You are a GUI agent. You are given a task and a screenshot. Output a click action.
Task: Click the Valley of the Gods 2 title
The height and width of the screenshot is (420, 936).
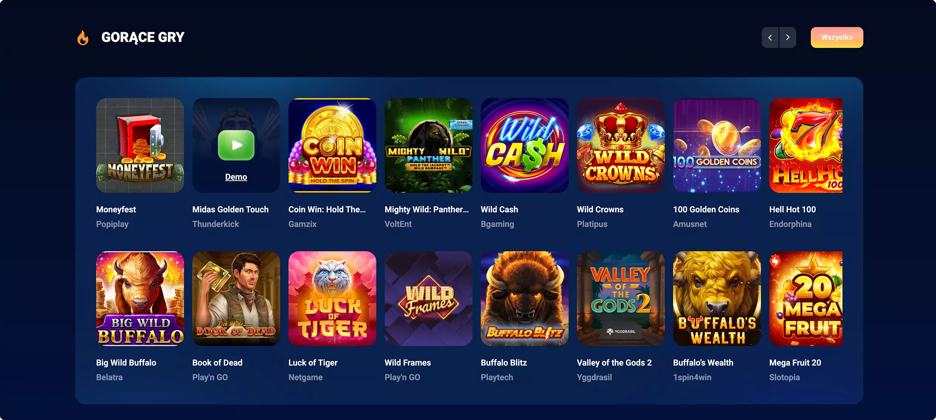click(614, 363)
